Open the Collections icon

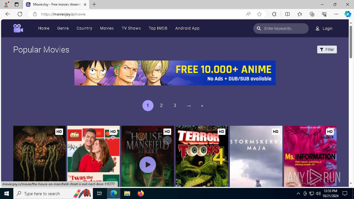click(312, 14)
